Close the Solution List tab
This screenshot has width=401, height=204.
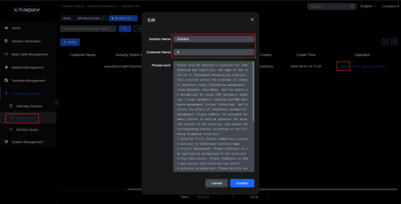133,18
